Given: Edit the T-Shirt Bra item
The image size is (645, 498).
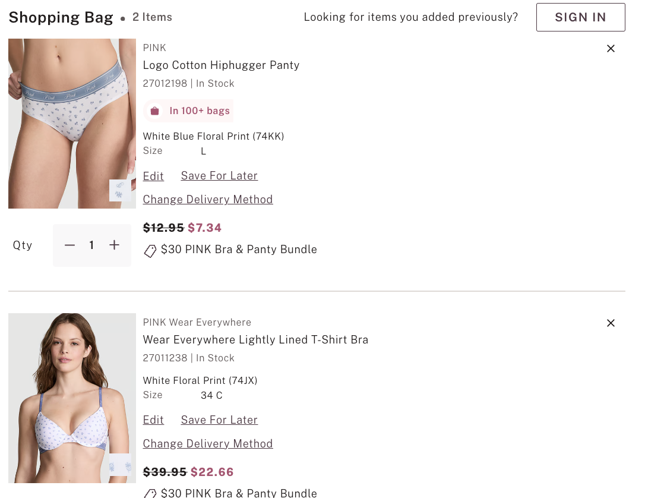Looking at the screenshot, I should [x=153, y=420].
